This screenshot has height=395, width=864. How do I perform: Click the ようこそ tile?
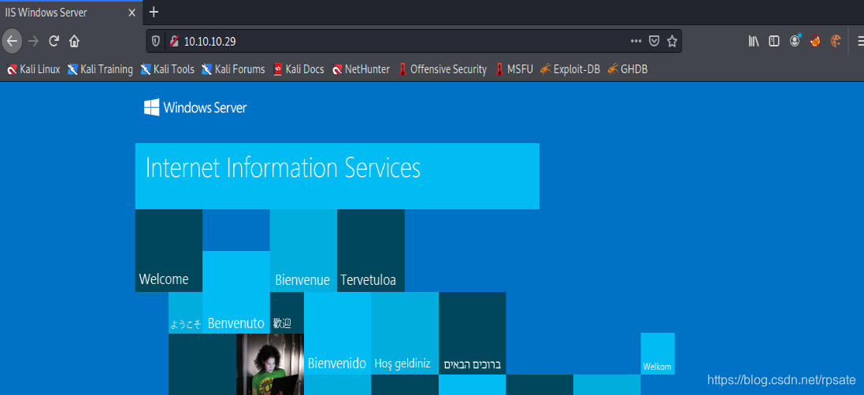point(186,312)
